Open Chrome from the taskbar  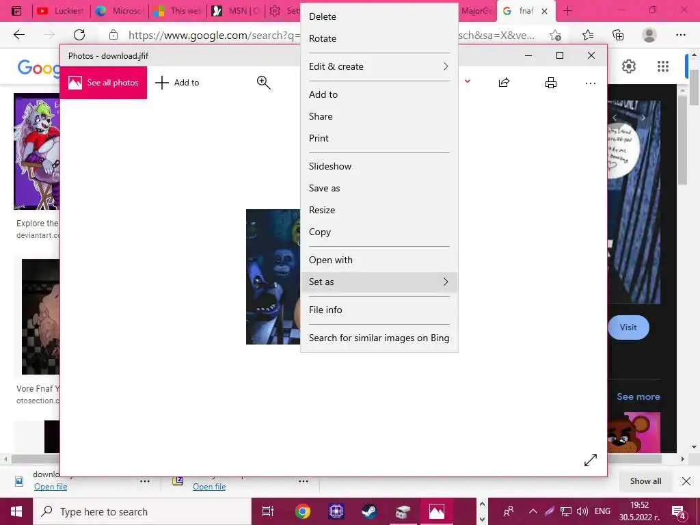click(x=302, y=511)
